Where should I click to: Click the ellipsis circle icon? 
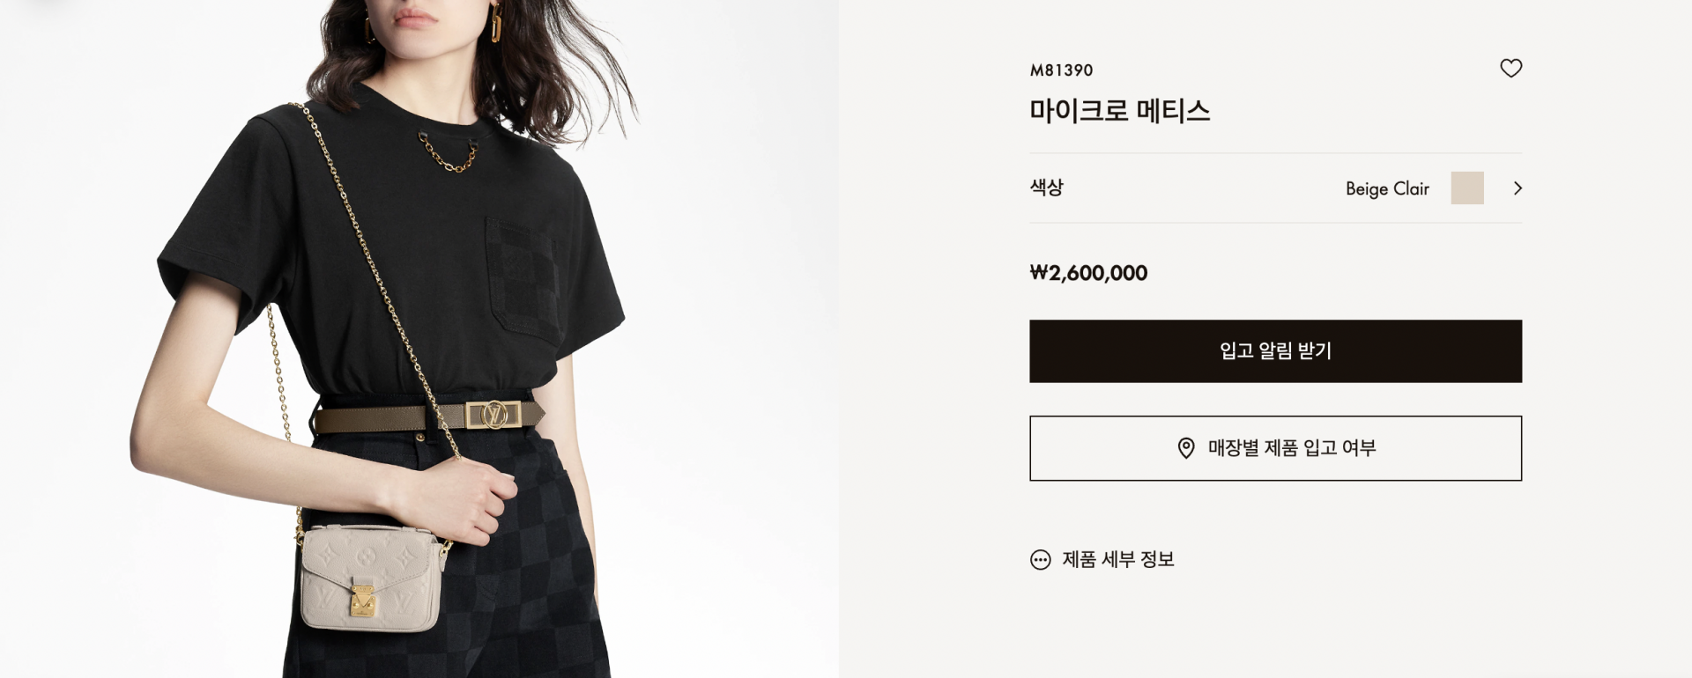tap(1041, 560)
